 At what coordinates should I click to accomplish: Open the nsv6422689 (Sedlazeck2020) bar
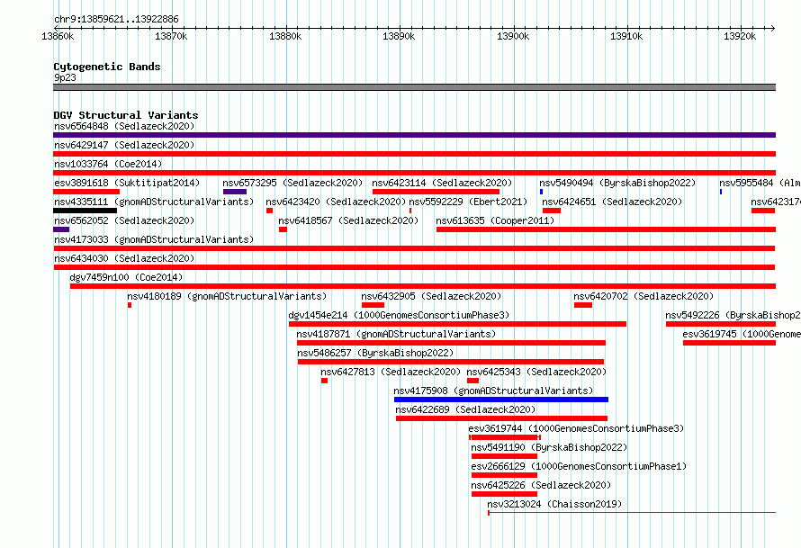[x=501, y=418]
